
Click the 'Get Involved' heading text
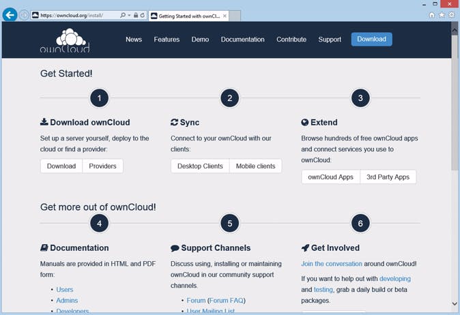[x=335, y=248]
